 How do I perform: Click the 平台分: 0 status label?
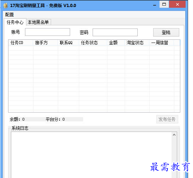point(55,119)
